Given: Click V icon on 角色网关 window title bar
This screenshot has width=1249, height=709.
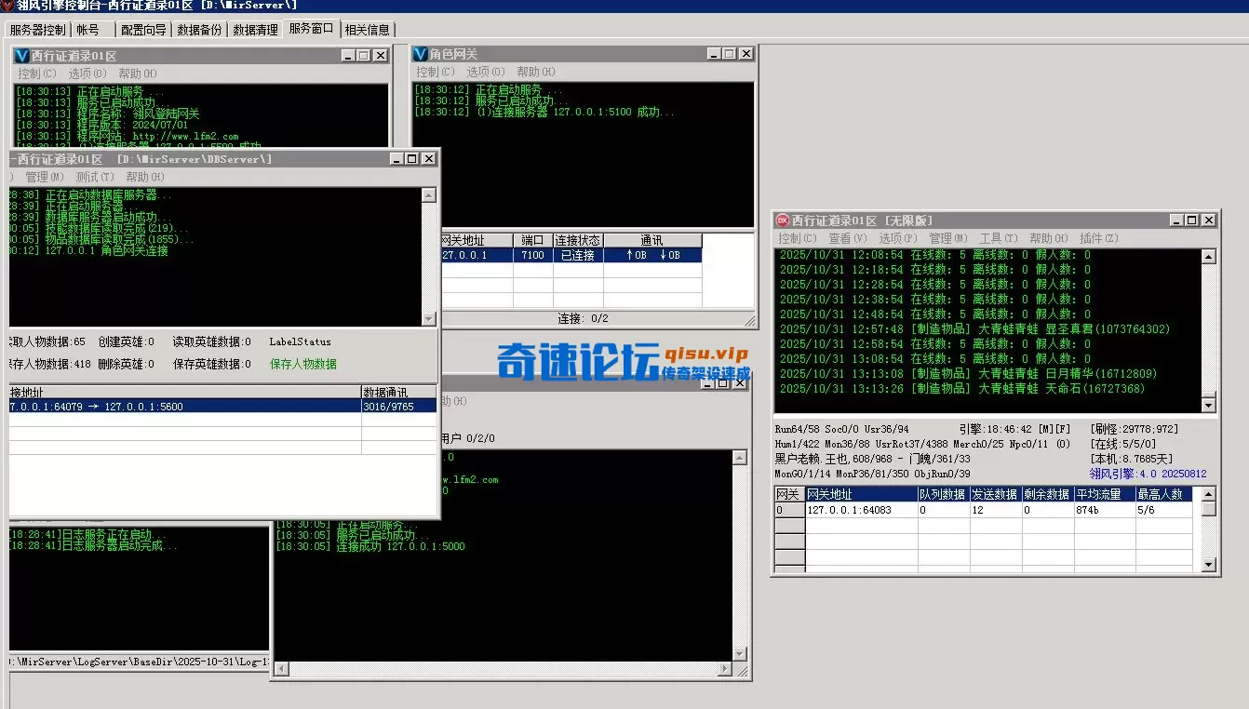Looking at the screenshot, I should (419, 53).
